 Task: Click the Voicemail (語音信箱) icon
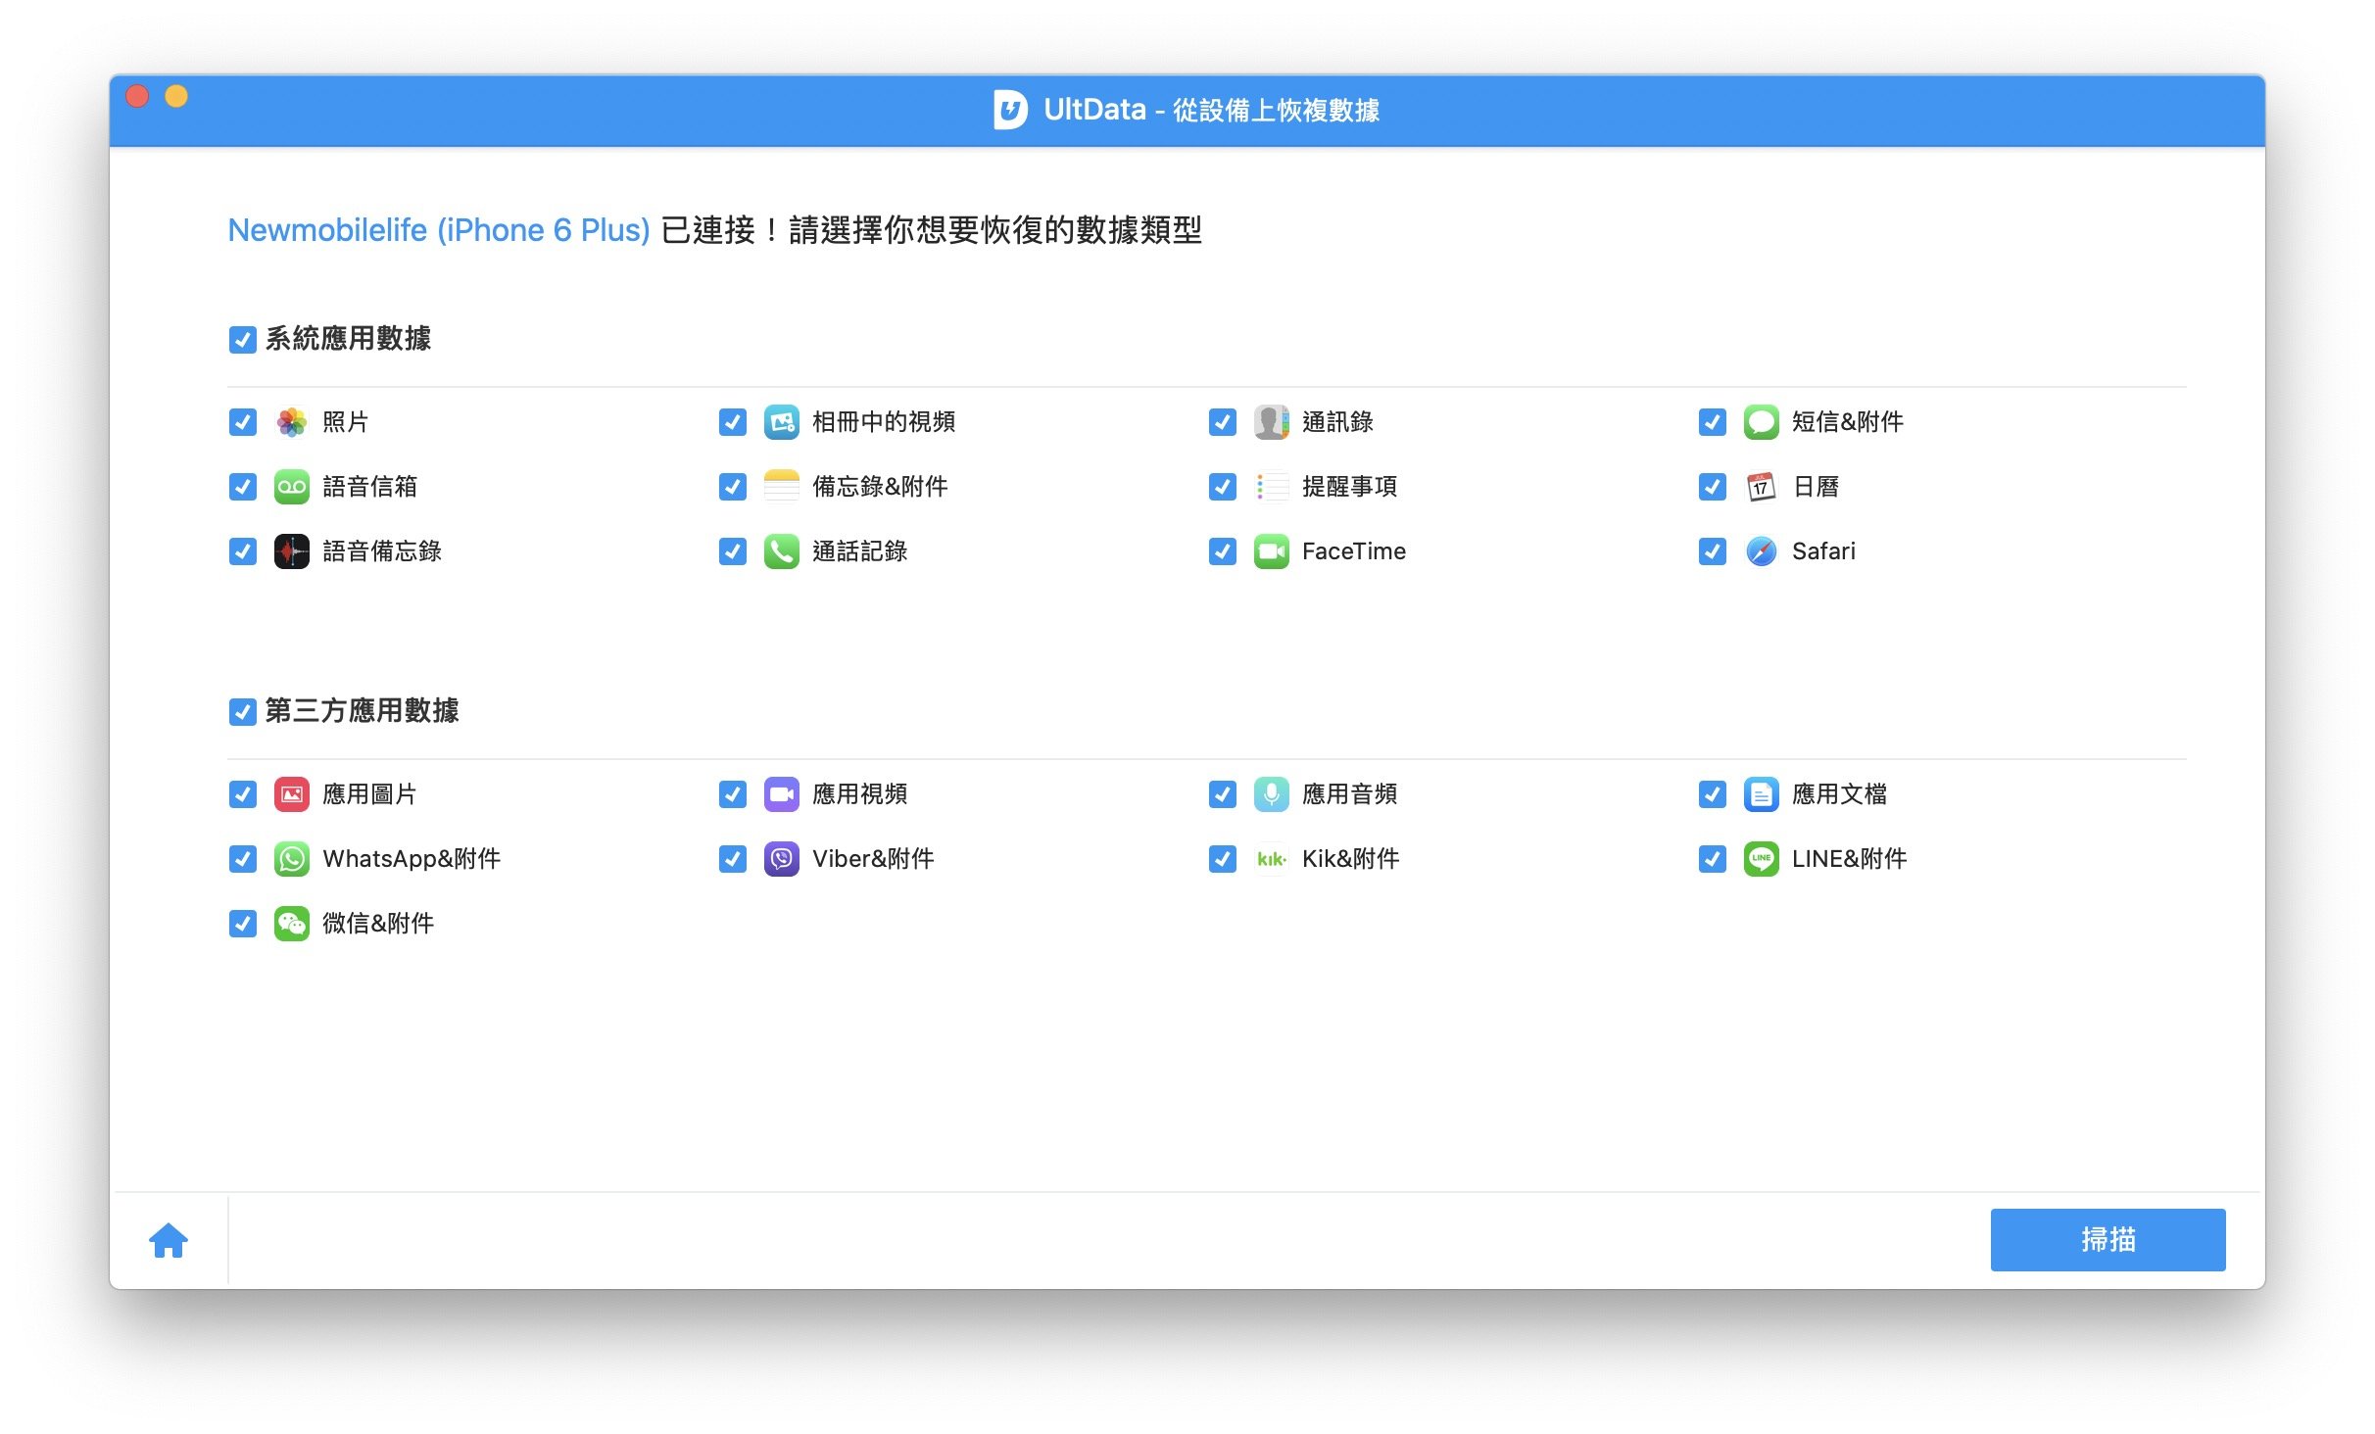coord(291,487)
